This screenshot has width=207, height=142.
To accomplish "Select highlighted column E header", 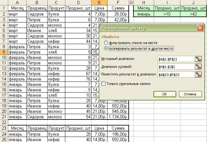I will coord(99,3).
